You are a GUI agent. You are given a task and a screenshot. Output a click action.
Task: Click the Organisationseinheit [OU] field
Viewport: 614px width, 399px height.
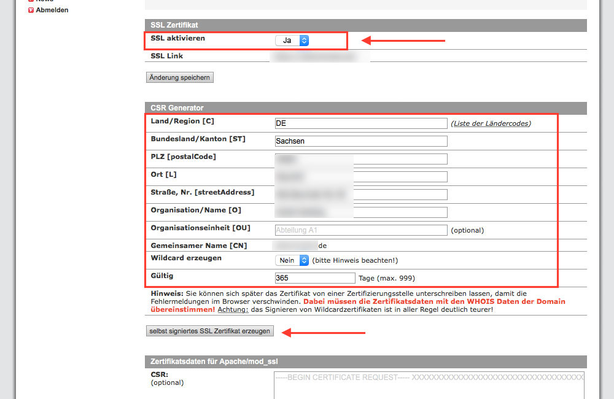[x=361, y=230]
